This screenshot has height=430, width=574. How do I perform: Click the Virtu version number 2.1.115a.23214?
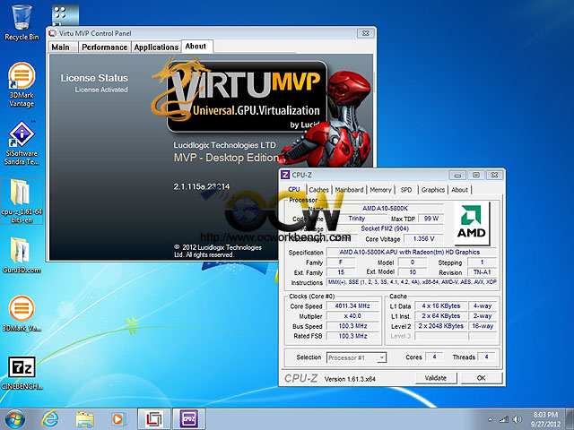click(201, 186)
